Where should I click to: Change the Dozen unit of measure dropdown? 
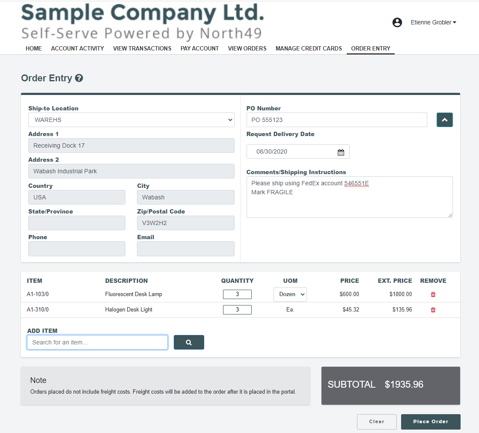tap(290, 294)
